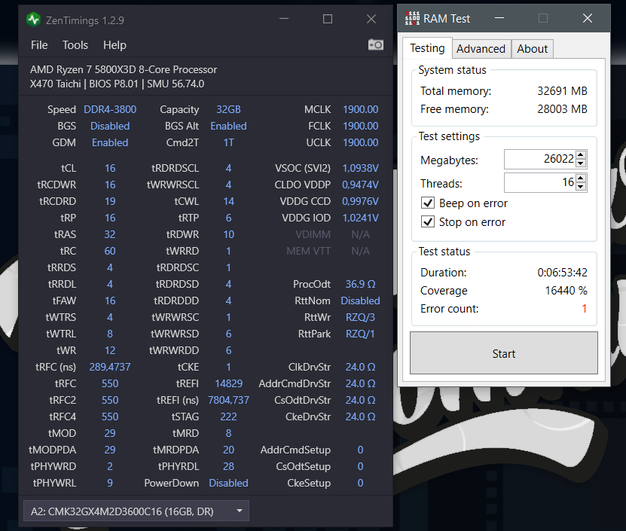Toggle the Stop on error checkbox
The width and height of the screenshot is (626, 531).
[428, 221]
